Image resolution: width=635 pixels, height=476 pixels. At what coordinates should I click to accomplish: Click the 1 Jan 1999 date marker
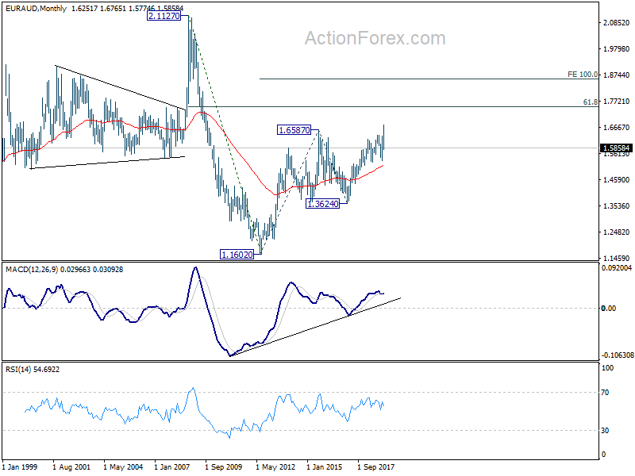pos(20,466)
